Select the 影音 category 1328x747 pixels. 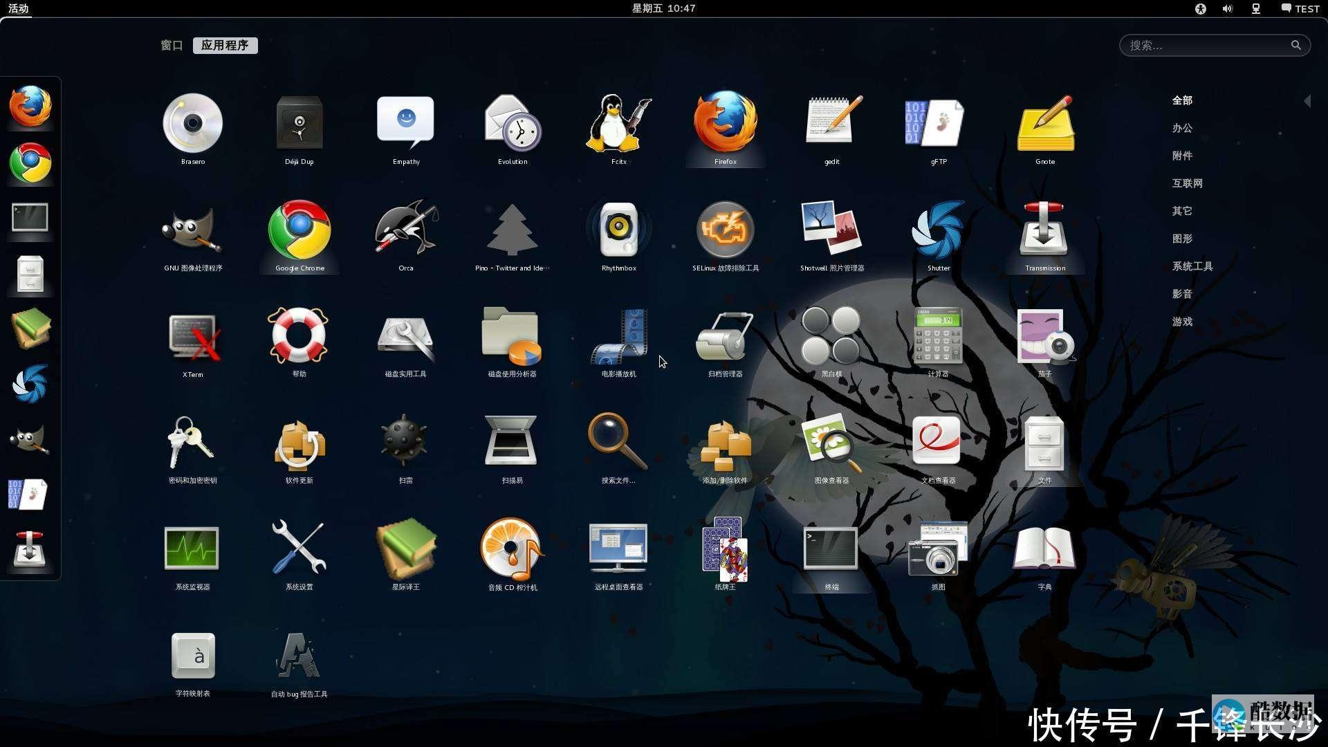pos(1182,294)
